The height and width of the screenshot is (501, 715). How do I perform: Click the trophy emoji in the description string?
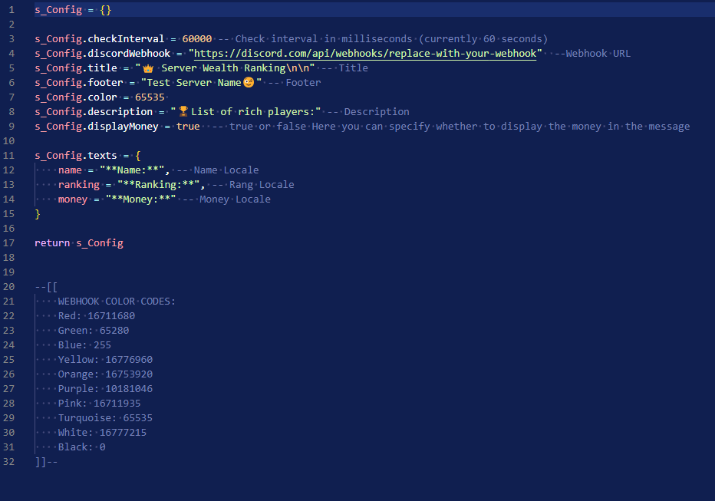pyautogui.click(x=183, y=112)
